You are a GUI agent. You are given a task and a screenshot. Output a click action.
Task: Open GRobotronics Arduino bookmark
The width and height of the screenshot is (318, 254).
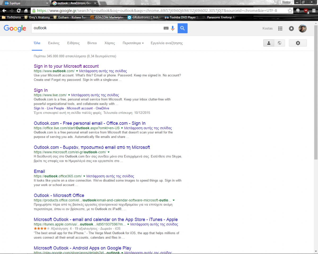(144, 17)
